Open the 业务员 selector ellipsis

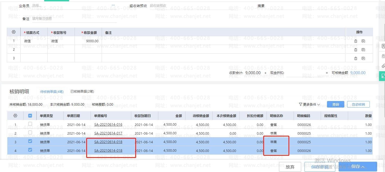pos(113,5)
